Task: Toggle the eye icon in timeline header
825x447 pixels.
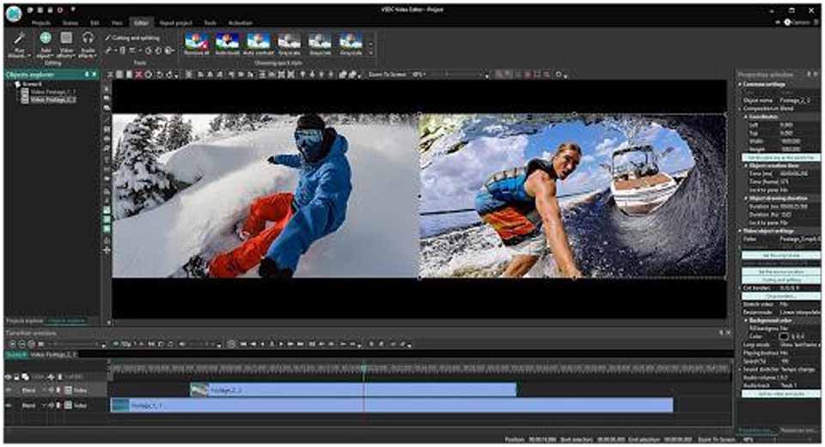Action: coord(9,377)
